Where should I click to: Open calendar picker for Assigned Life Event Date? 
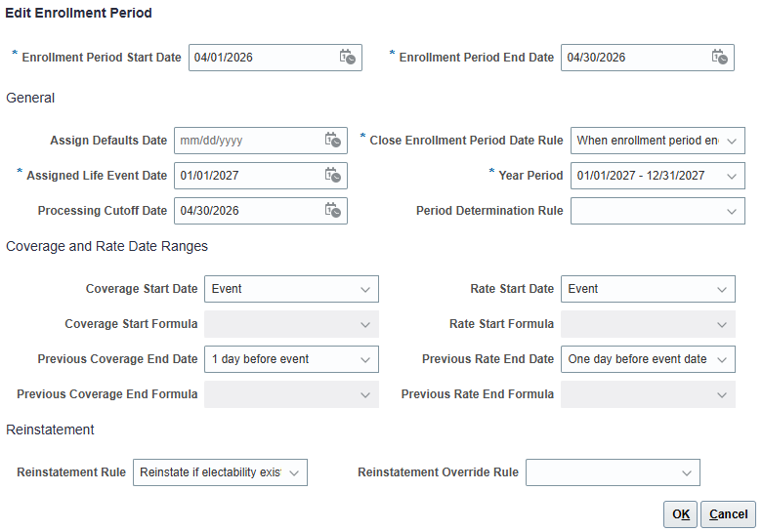333,175
